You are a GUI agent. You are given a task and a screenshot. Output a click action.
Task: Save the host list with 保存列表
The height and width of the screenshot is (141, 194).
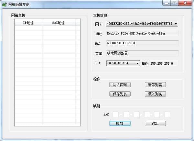(x=120, y=94)
